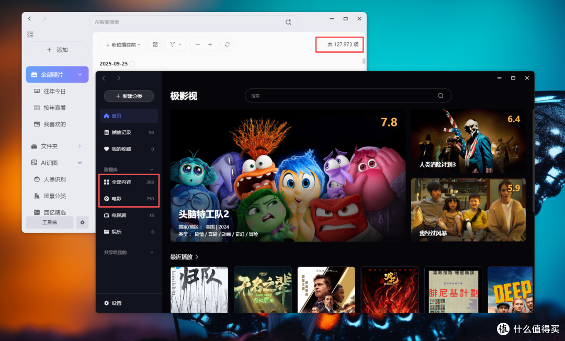The image size is (565, 341).
Task: Click the 新建分类 button
Action: tap(129, 96)
